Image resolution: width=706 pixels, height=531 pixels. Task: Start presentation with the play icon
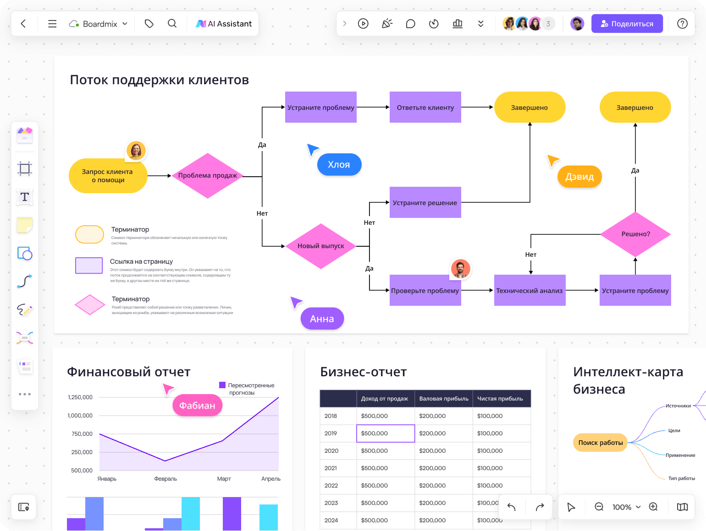(x=363, y=23)
